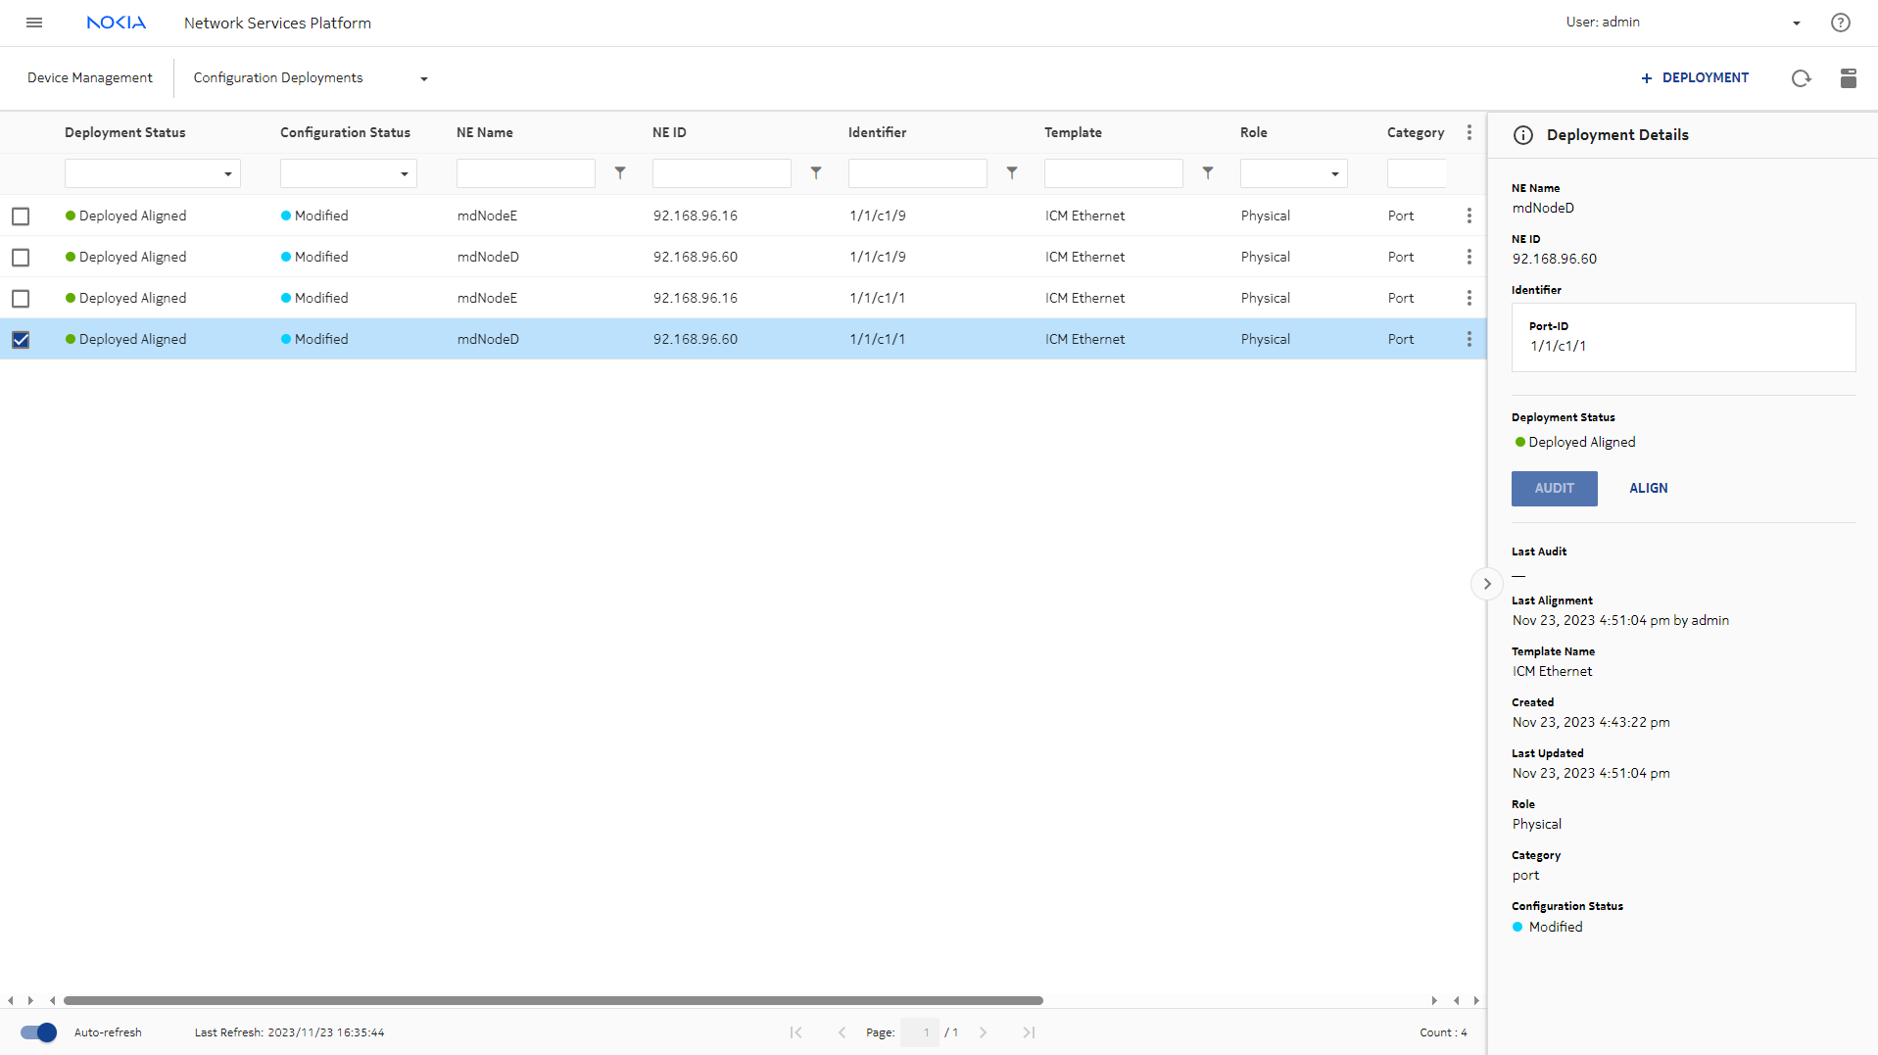The height and width of the screenshot is (1055, 1878).
Task: Open the hamburger main menu
Action: tap(34, 23)
